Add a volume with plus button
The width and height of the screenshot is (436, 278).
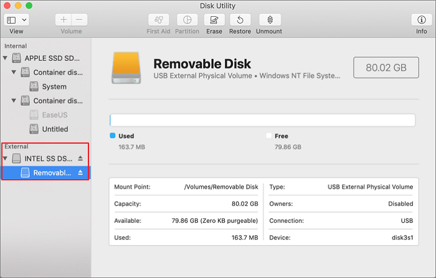coord(64,20)
